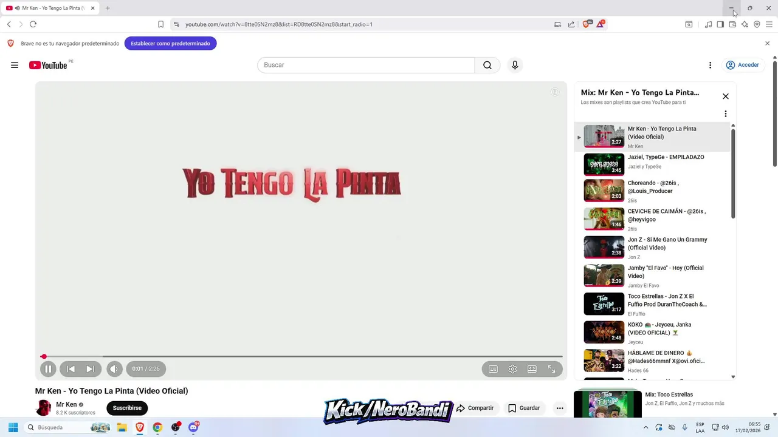Open the Brave main hamburger menu

click(x=769, y=24)
